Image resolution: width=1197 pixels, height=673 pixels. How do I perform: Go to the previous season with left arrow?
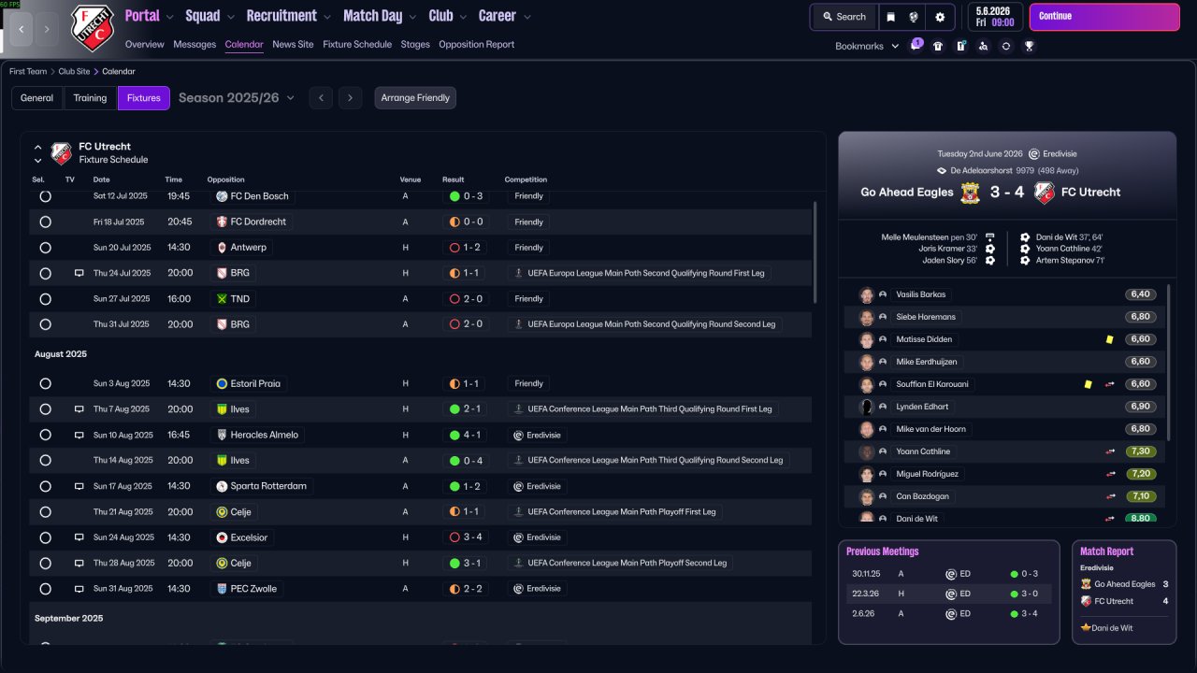[x=321, y=98]
